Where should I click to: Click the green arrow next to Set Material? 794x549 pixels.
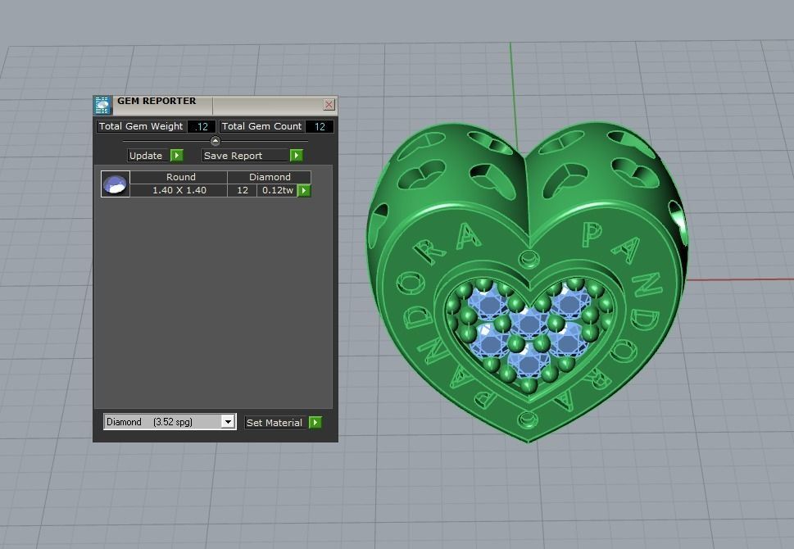315,422
